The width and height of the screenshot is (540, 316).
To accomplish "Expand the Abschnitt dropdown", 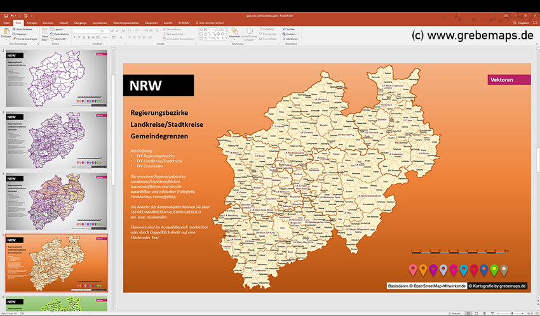I will point(60,39).
